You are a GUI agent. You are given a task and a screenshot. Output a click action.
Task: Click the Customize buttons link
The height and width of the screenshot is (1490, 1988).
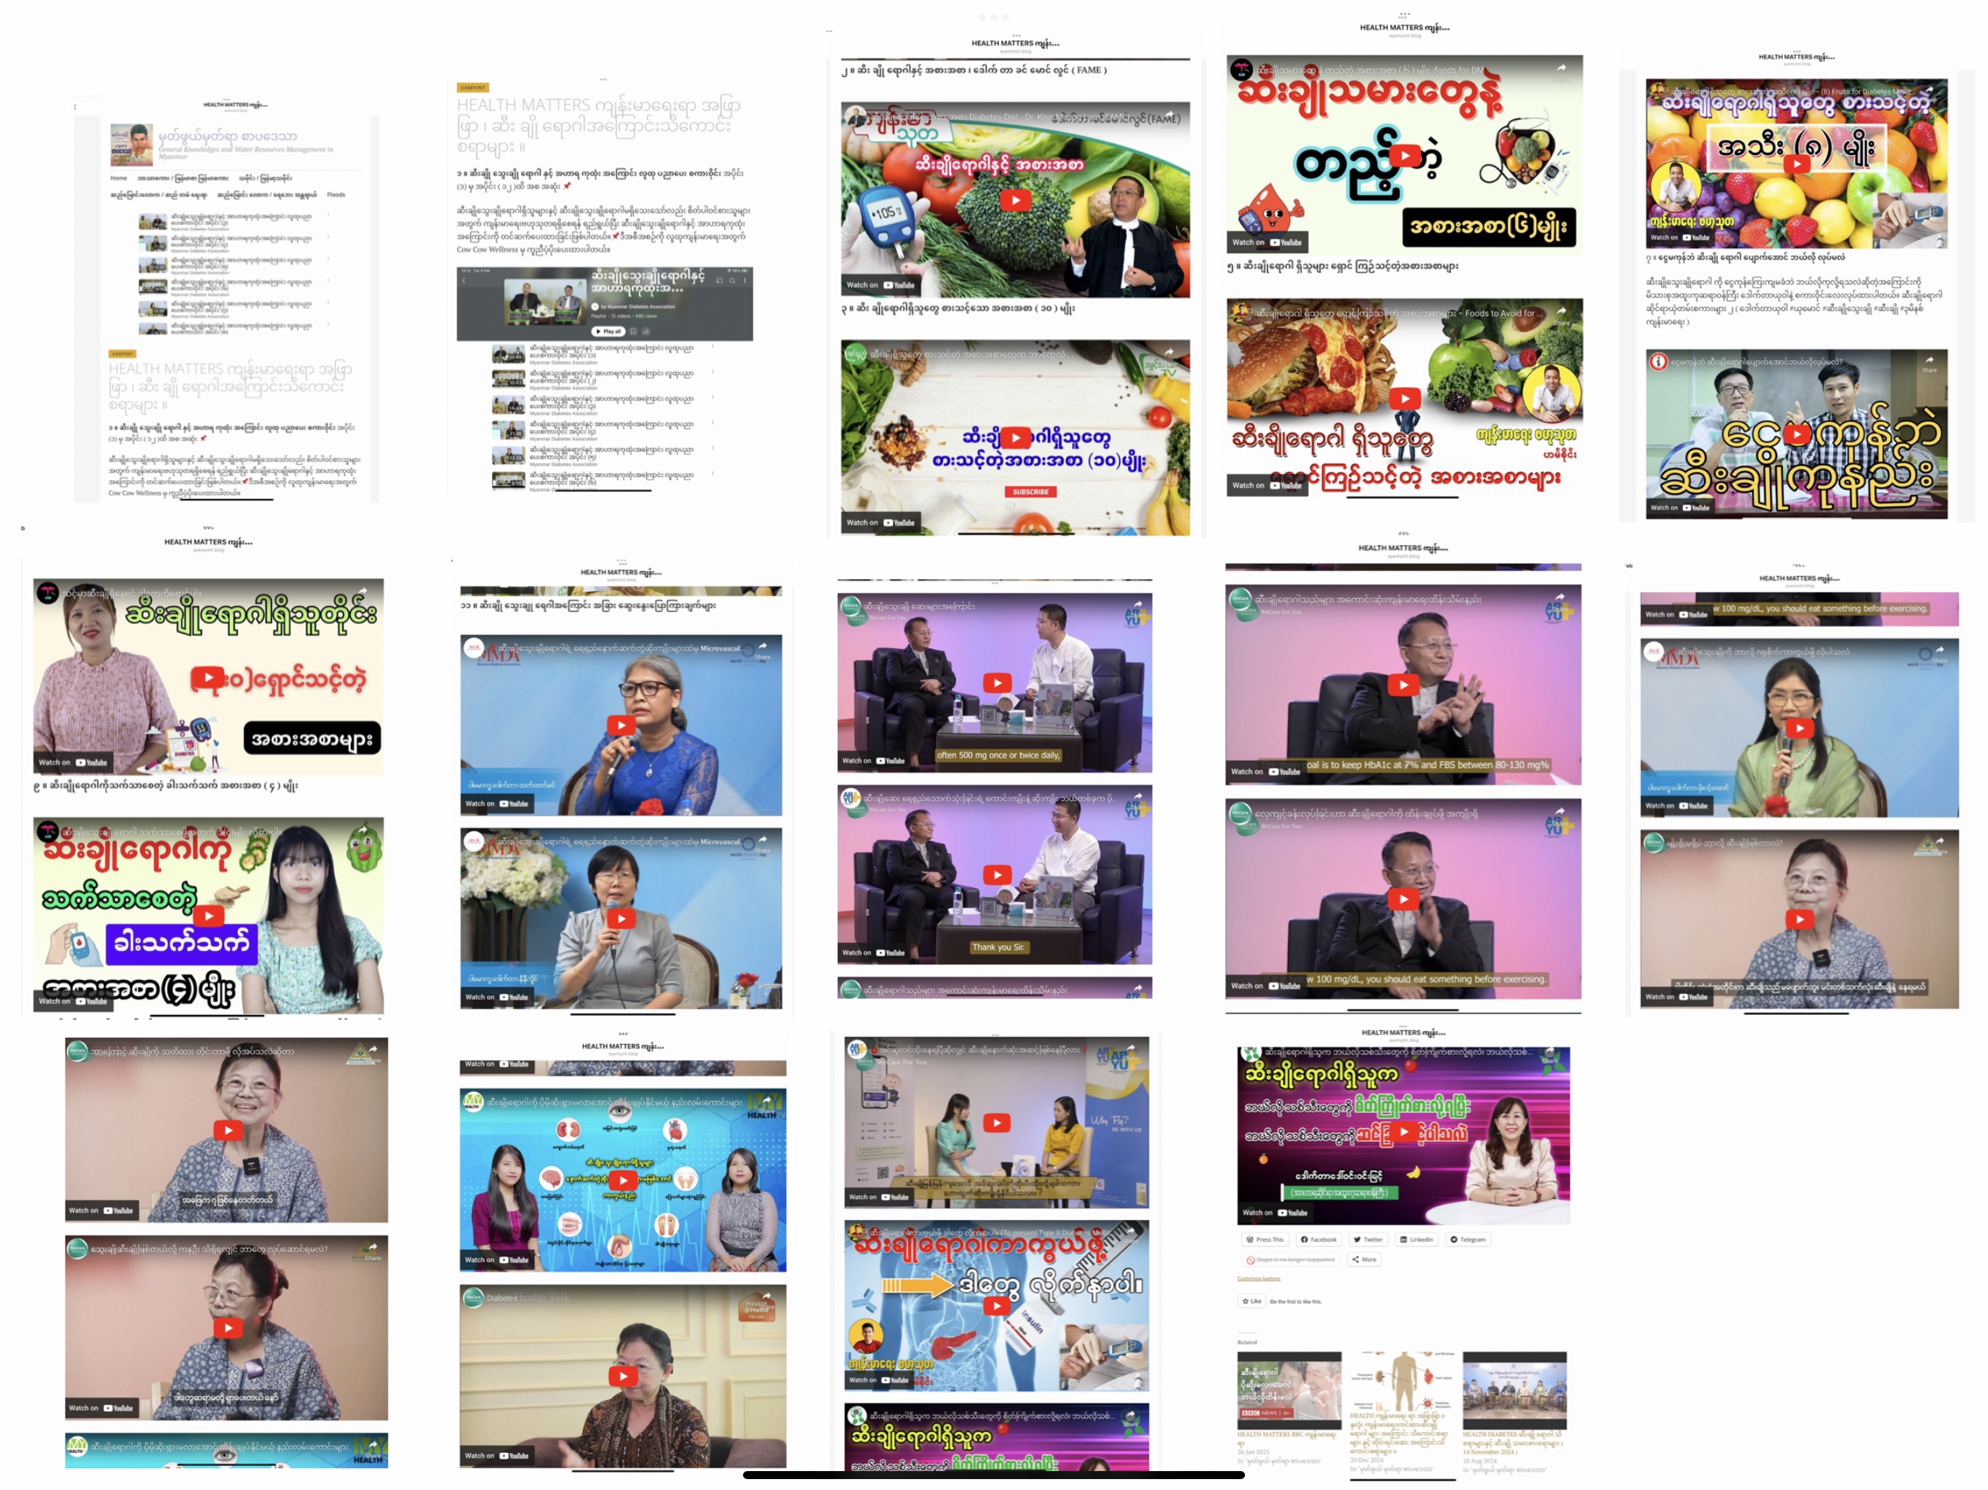pyautogui.click(x=1258, y=1278)
